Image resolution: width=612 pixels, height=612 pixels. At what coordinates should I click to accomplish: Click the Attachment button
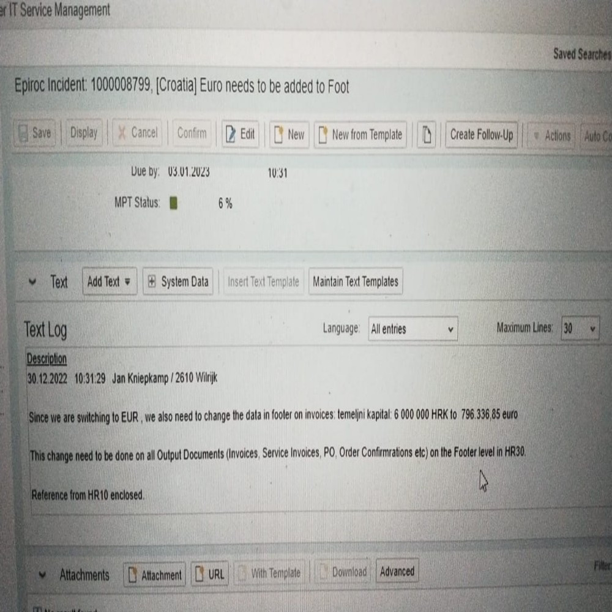click(x=155, y=575)
